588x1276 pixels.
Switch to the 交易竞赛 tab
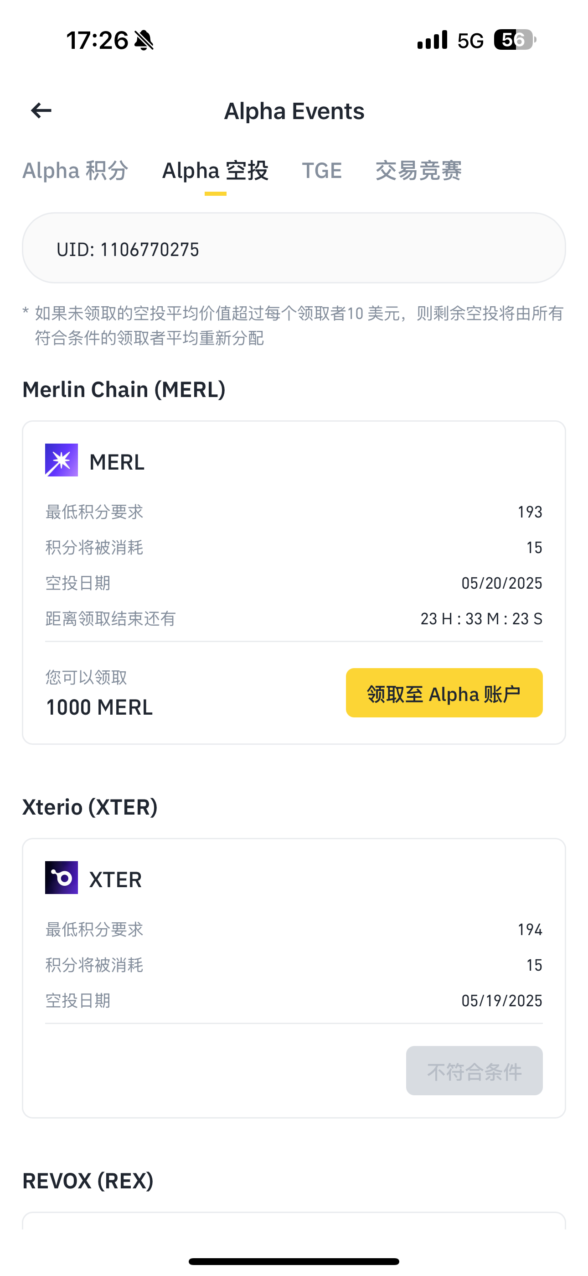coord(418,171)
